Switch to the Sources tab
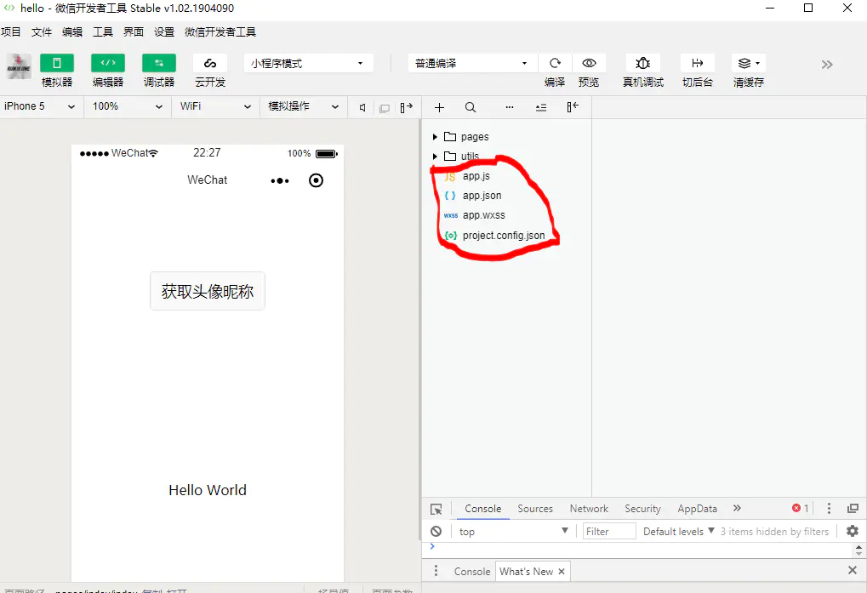This screenshot has width=867, height=593. coord(534,509)
